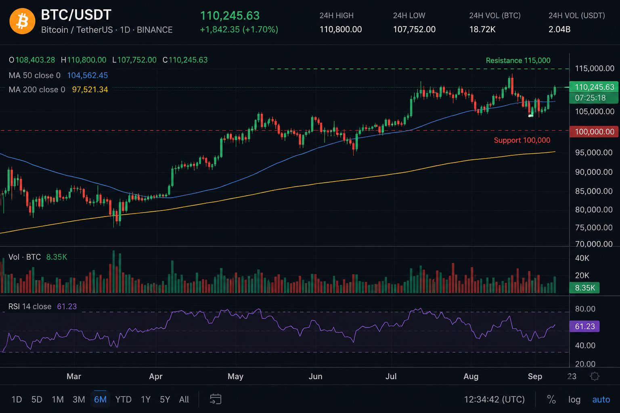Image resolution: width=620 pixels, height=413 pixels.
Task: Click the close value 110,245.63 in legend
Action: coord(188,60)
